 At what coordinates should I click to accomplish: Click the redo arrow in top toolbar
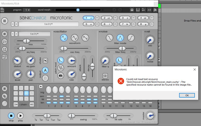pos(120,10)
